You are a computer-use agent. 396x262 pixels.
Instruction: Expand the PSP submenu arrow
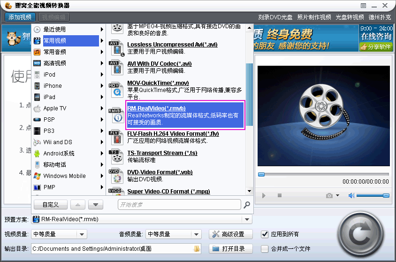(102, 120)
